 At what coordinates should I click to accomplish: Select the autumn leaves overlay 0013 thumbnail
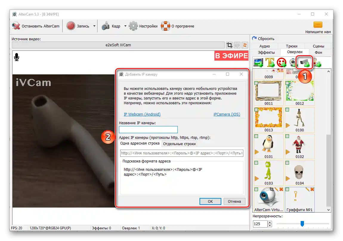click(269, 117)
